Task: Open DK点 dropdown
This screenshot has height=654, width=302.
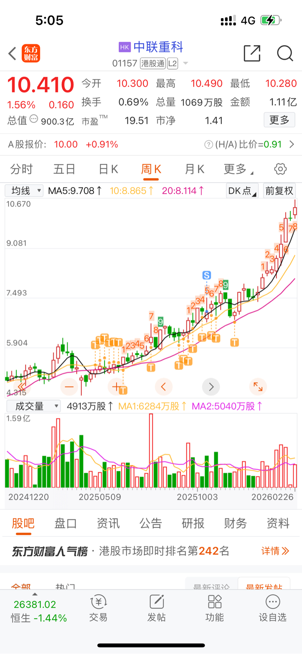Action: click(242, 191)
